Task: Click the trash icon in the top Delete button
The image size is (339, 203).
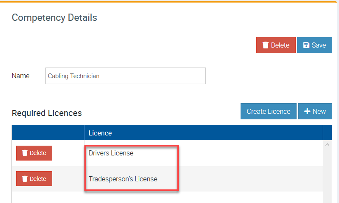Action: click(x=266, y=45)
